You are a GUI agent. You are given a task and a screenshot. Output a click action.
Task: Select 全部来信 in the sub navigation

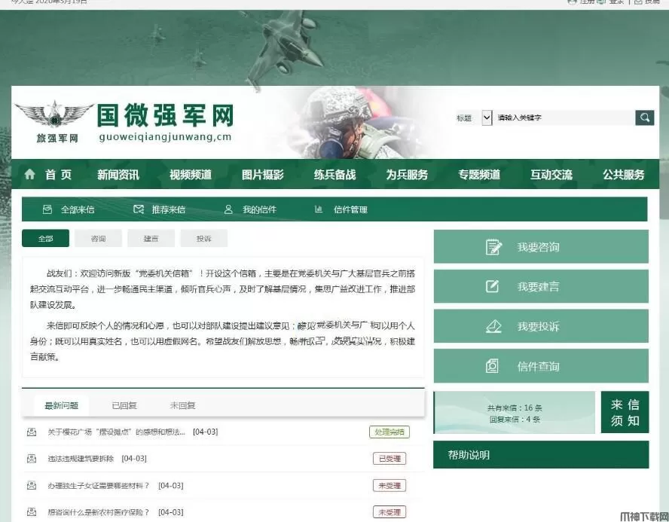pos(78,209)
